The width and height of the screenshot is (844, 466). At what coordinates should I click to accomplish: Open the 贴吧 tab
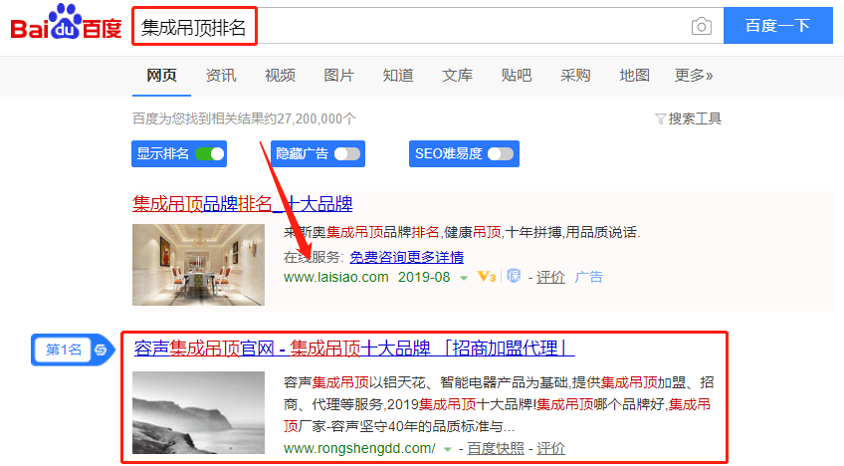[517, 76]
